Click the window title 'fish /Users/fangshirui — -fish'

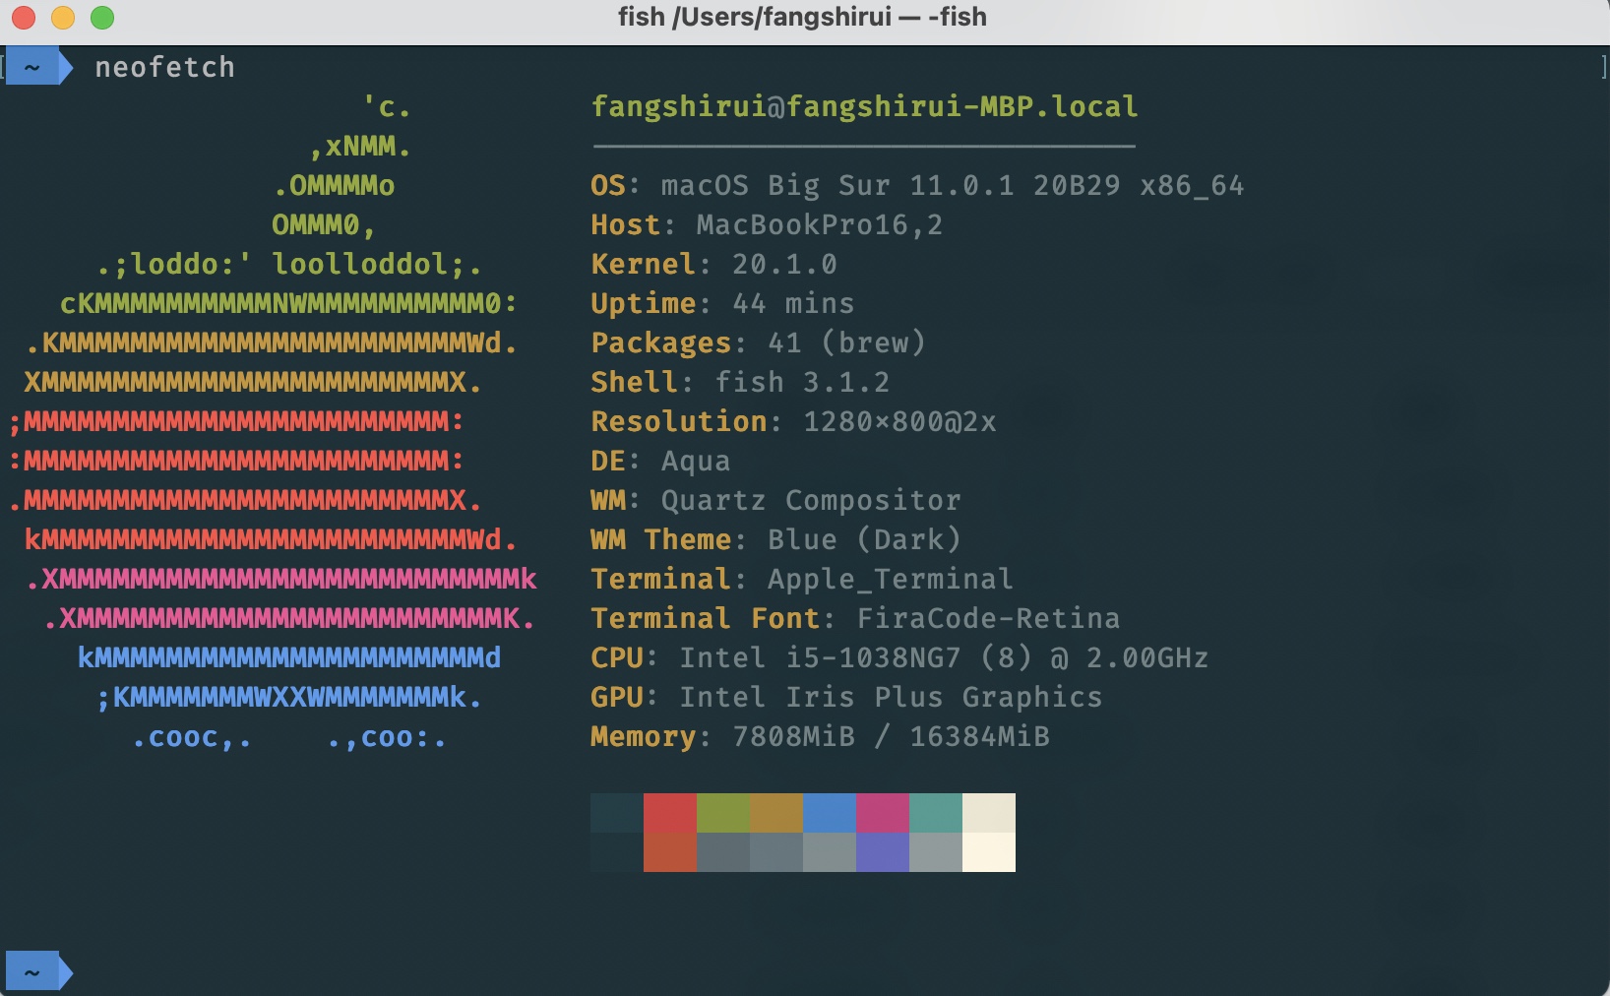[802, 17]
